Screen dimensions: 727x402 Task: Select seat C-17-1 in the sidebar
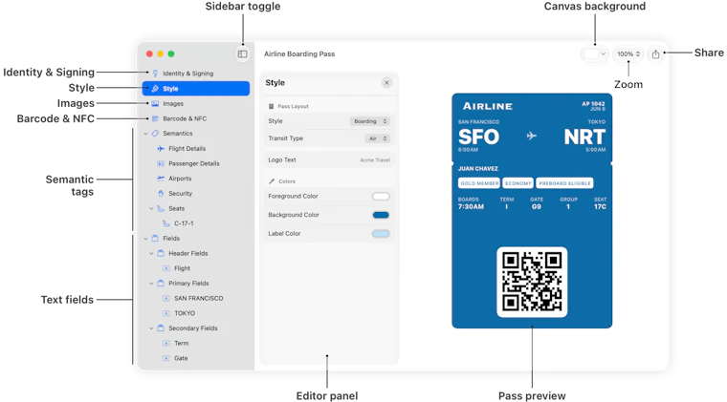(196, 223)
